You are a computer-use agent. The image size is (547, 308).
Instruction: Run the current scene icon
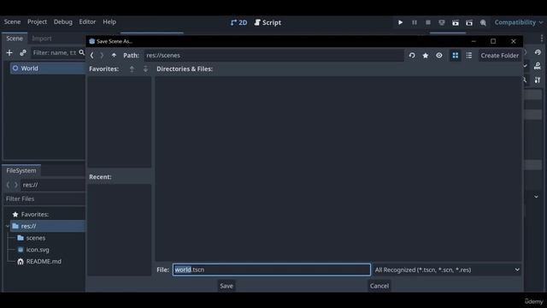[x=456, y=23]
